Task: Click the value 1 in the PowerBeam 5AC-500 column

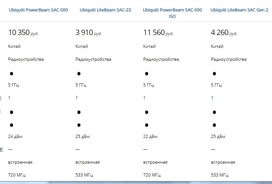Action: click(x=9, y=98)
